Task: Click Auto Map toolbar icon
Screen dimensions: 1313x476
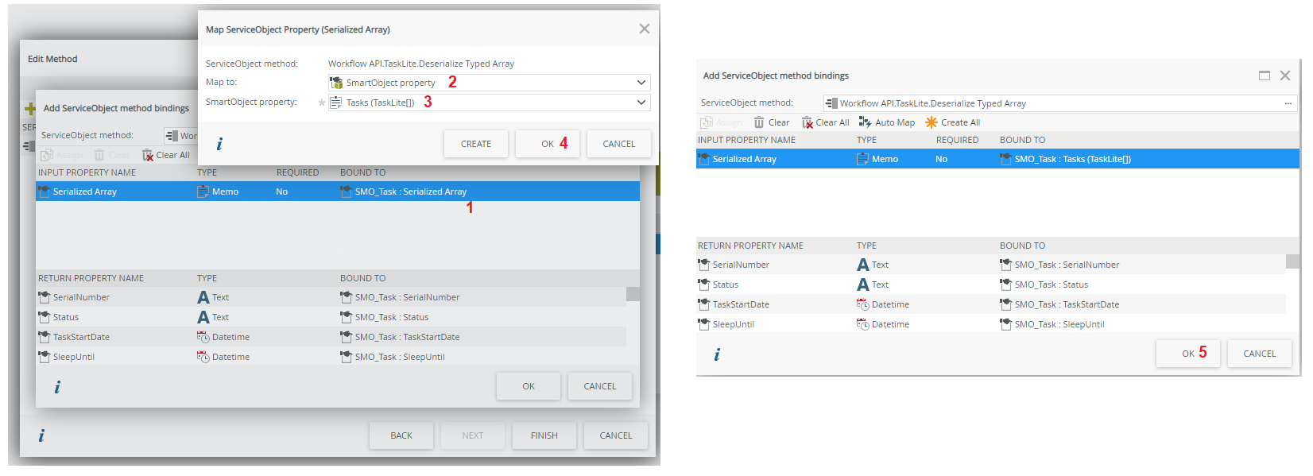Action: [x=865, y=122]
